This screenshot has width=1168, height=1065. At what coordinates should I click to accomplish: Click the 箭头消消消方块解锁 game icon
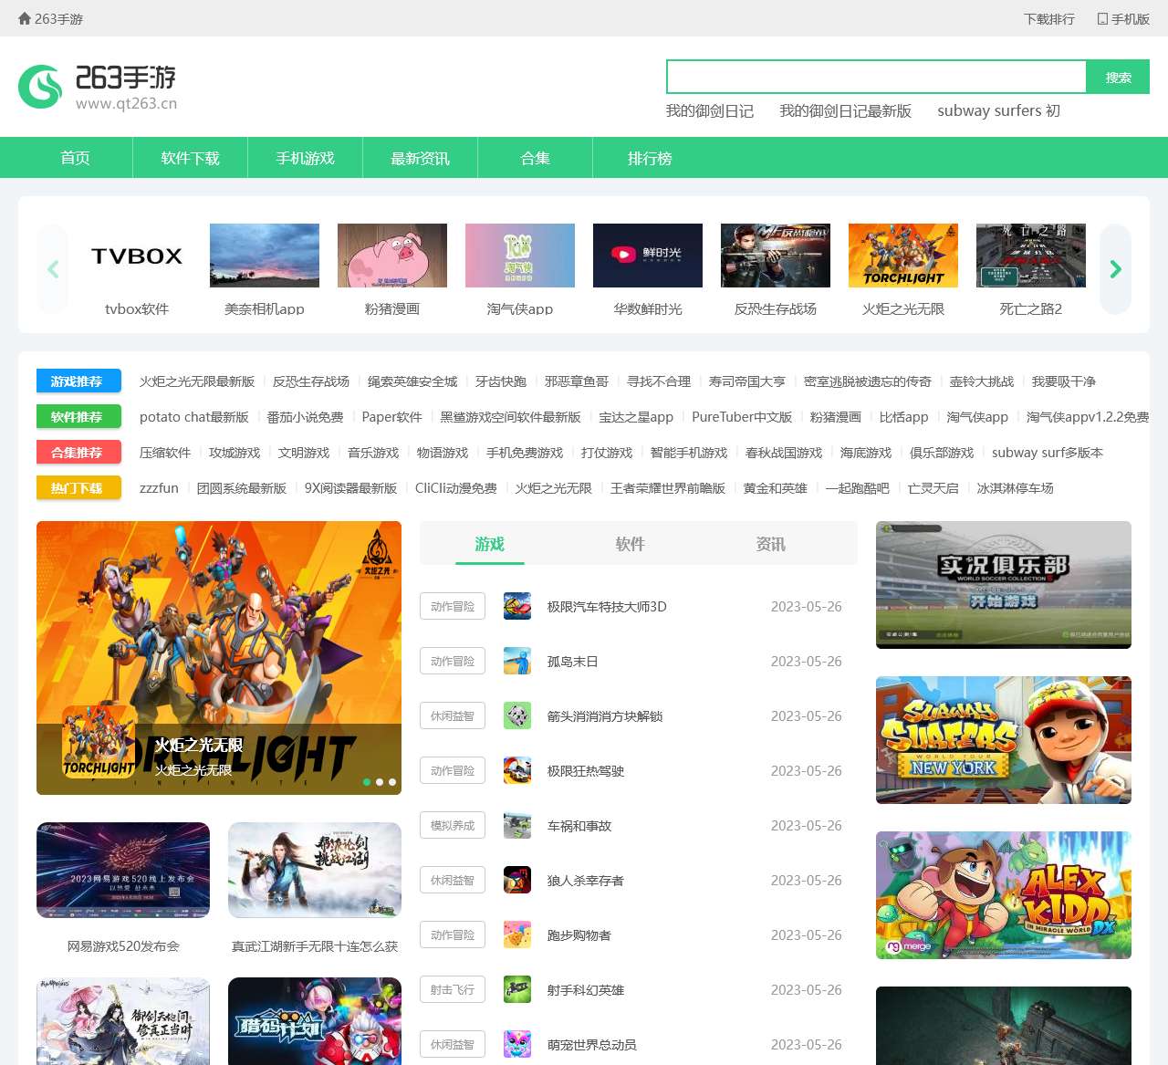[x=517, y=715]
